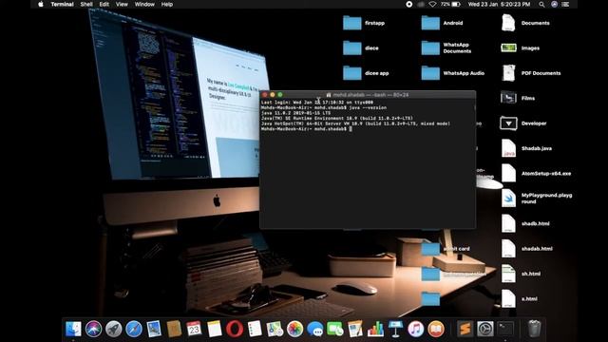Screen dimensions: 608x342
Task: Open Messages blue bubble in Dock
Action: [x=314, y=329]
